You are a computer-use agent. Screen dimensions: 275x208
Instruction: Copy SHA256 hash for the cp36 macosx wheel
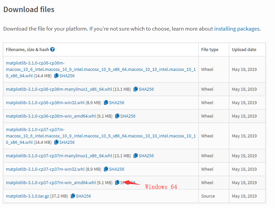tap(64, 76)
